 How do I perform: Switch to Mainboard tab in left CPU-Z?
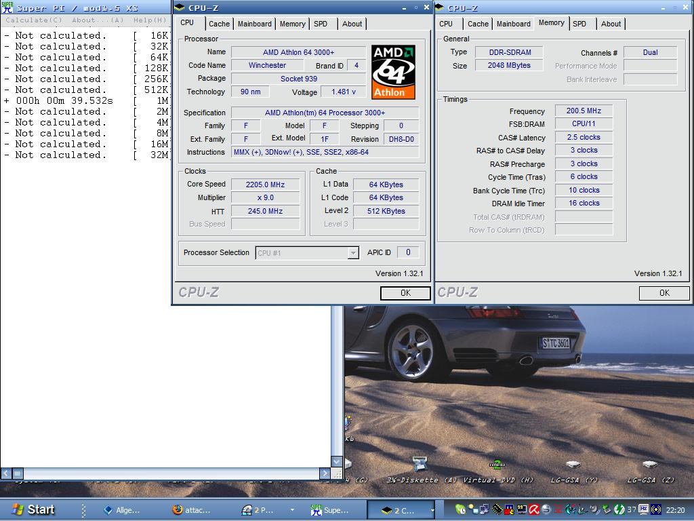[255, 24]
